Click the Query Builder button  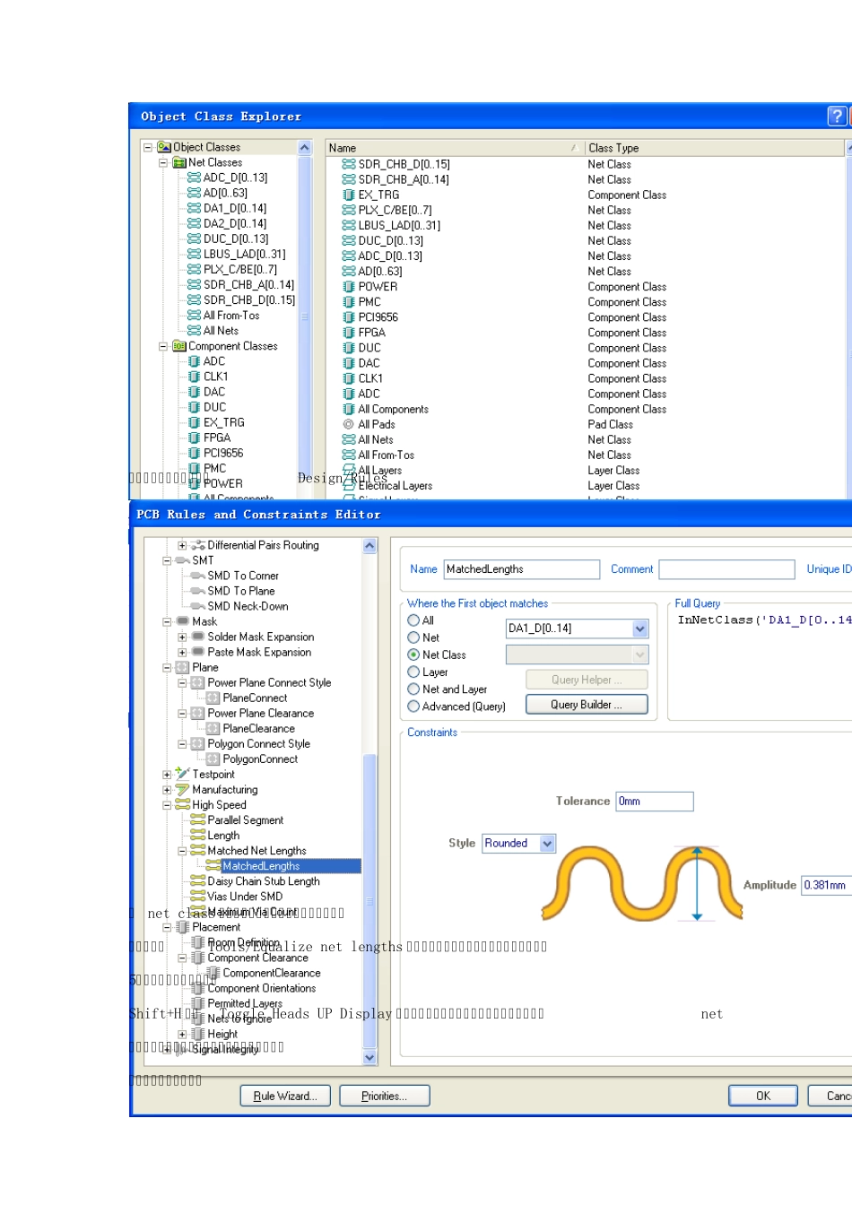(587, 705)
